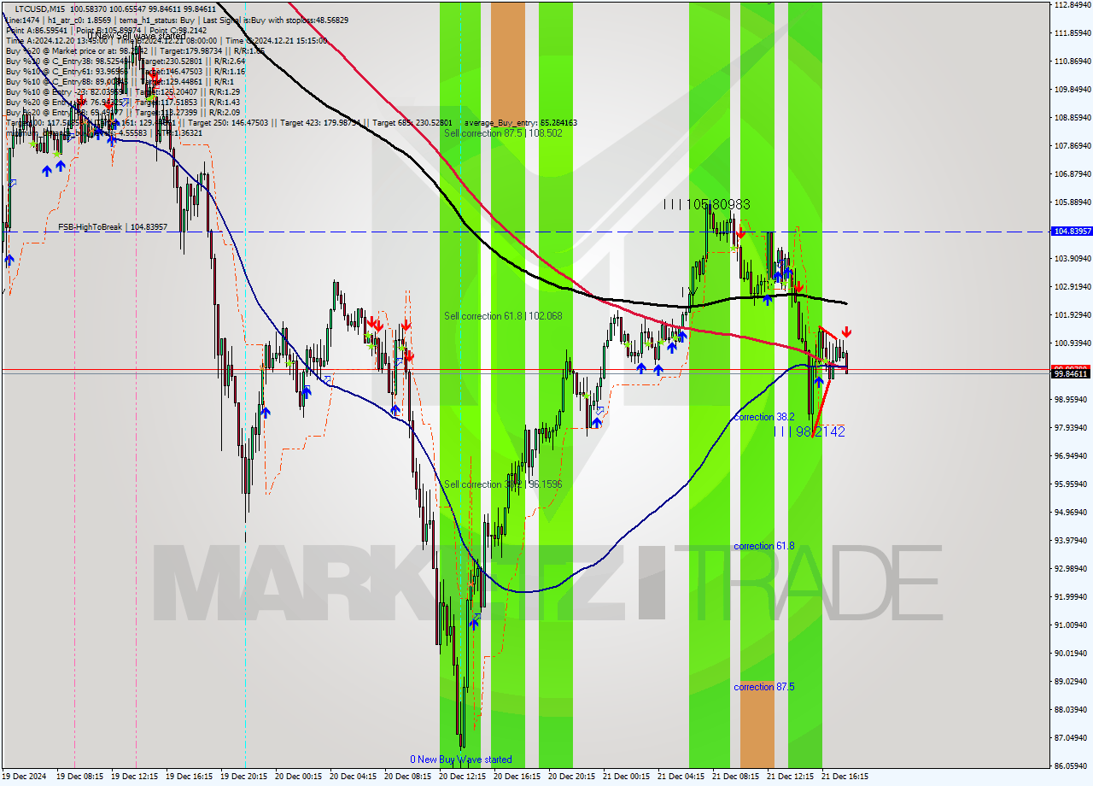
Task: Click the 0 New Buy Wave started text
Action: (x=461, y=760)
